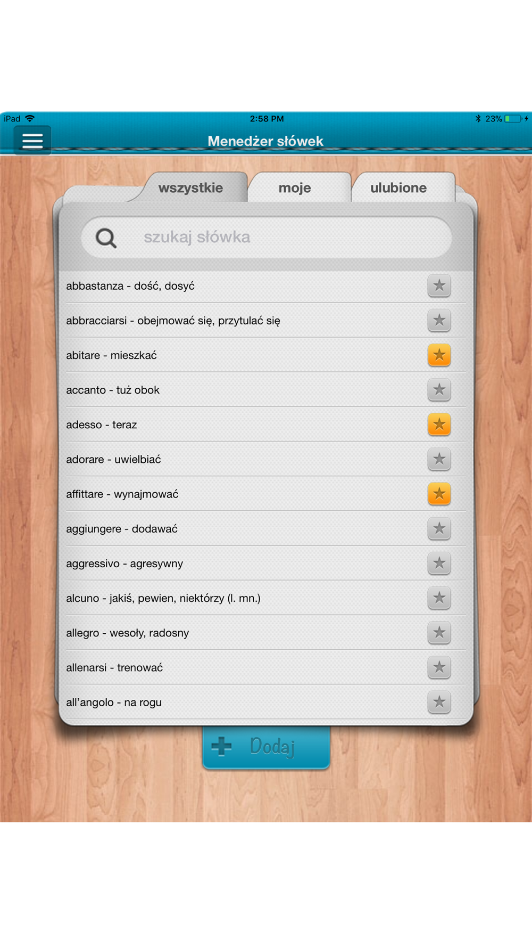Open the alcuno word entry

coord(266,598)
